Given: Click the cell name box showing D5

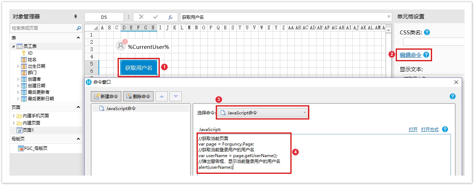Looking at the screenshot, I should [x=104, y=17].
